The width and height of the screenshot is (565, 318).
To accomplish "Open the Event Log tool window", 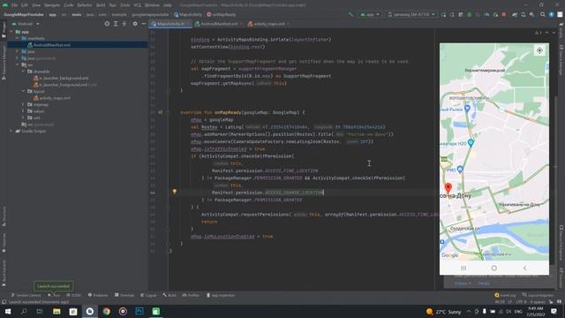I will (x=505, y=295).
